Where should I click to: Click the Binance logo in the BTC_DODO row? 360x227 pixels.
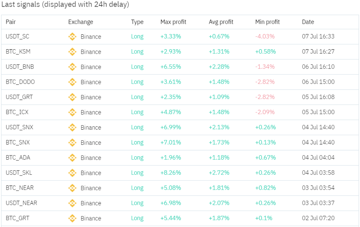click(72, 82)
